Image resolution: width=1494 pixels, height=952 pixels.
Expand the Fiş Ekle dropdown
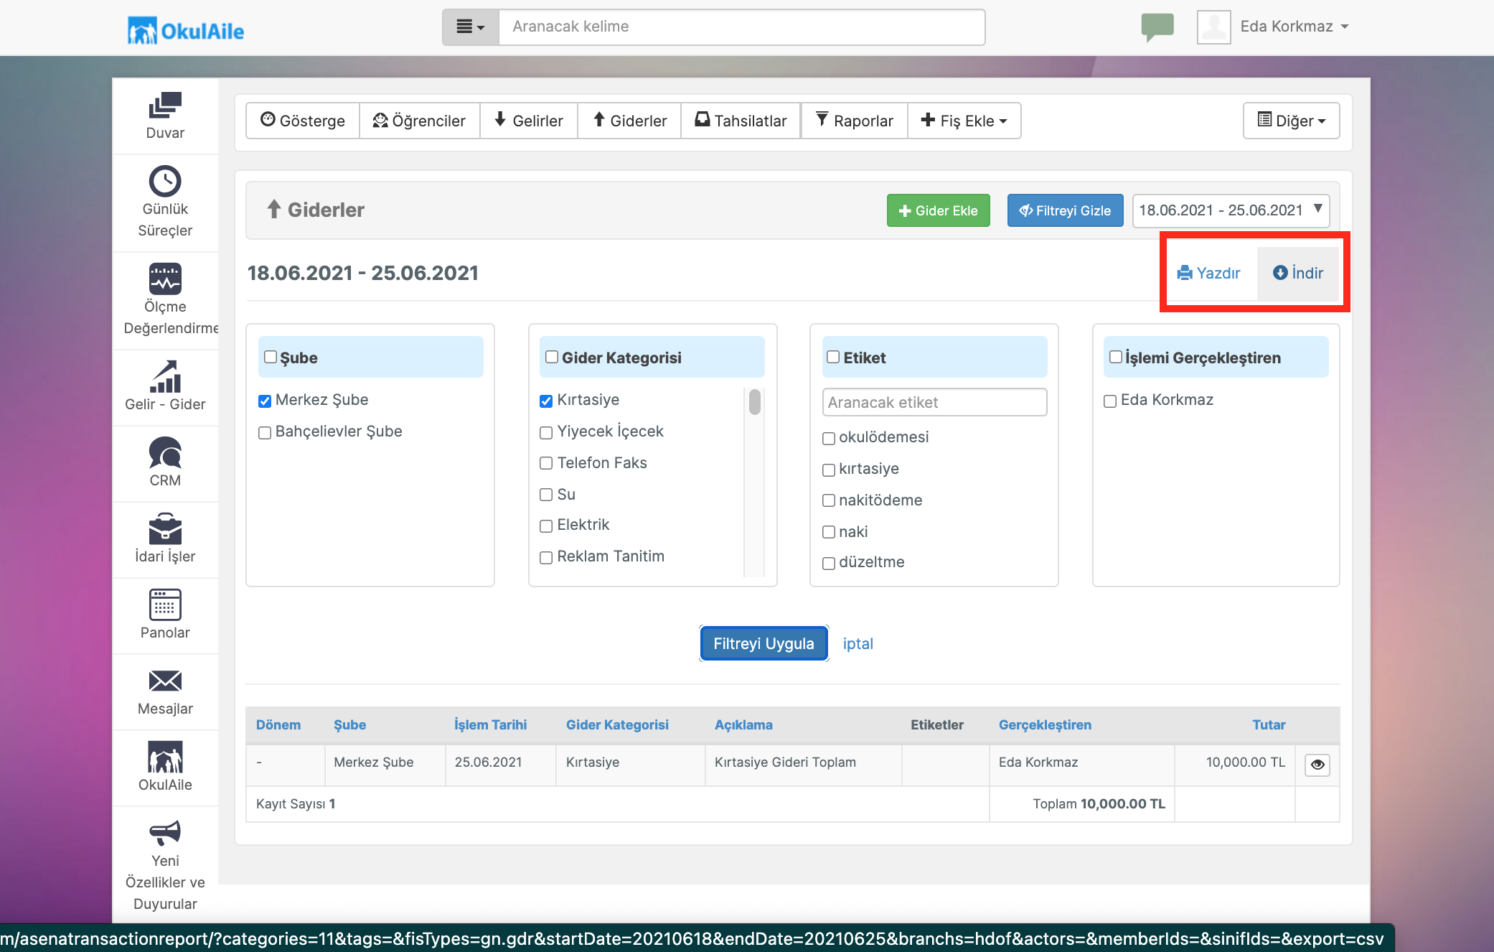pos(964,121)
